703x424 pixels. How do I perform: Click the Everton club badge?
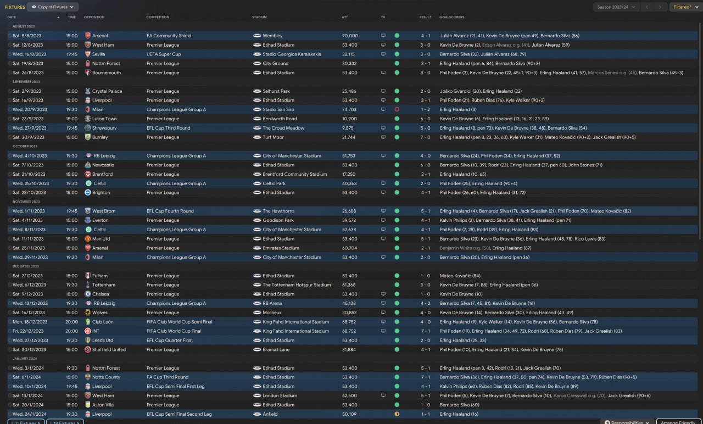tap(87, 220)
